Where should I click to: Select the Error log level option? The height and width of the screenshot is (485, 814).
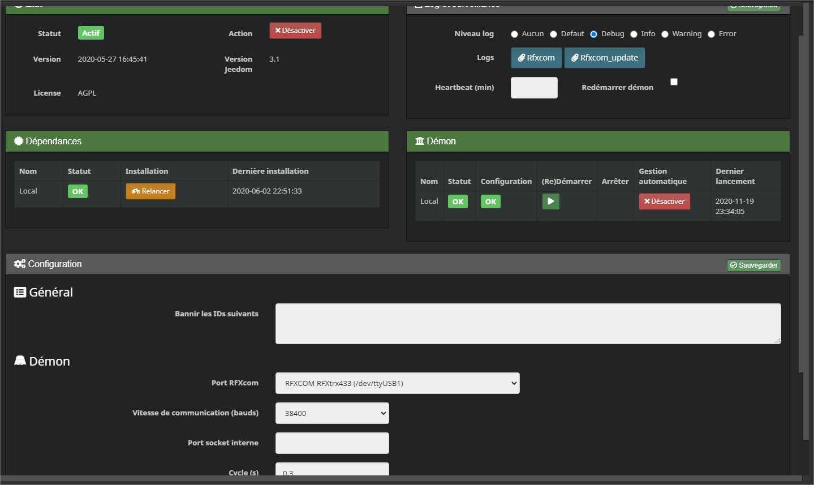coord(711,34)
